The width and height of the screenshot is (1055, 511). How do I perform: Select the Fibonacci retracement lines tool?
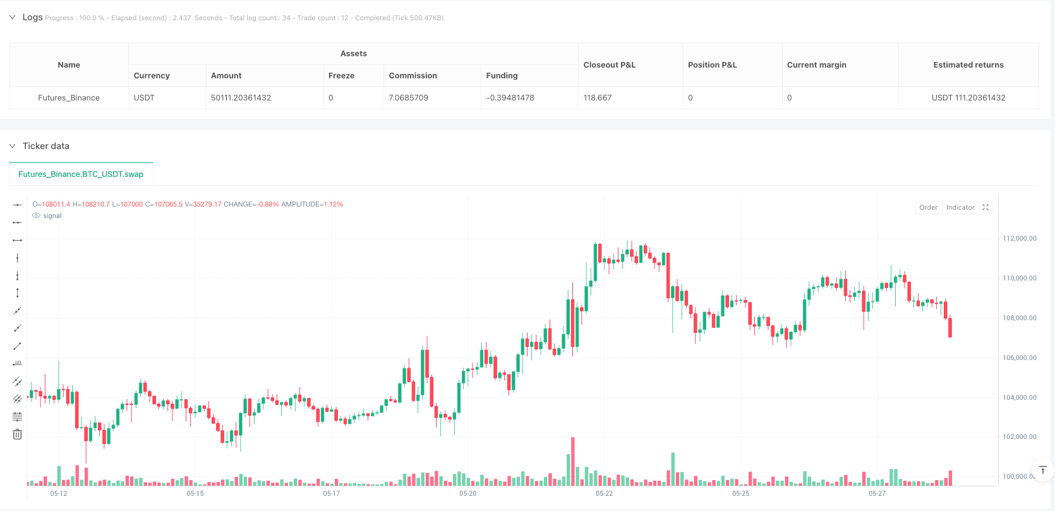[17, 416]
